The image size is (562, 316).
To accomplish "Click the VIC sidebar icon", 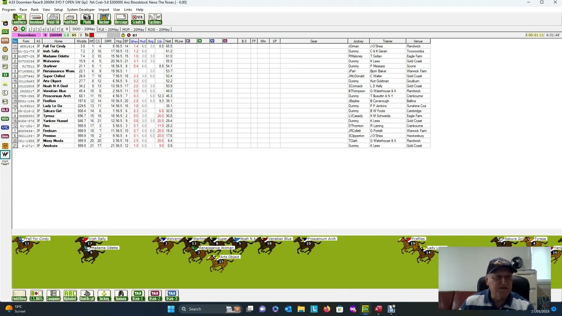I will 5,127.
